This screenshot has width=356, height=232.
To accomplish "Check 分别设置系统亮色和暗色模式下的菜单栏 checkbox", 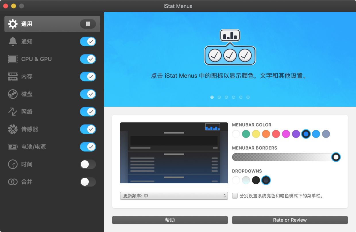I will tap(235, 196).
